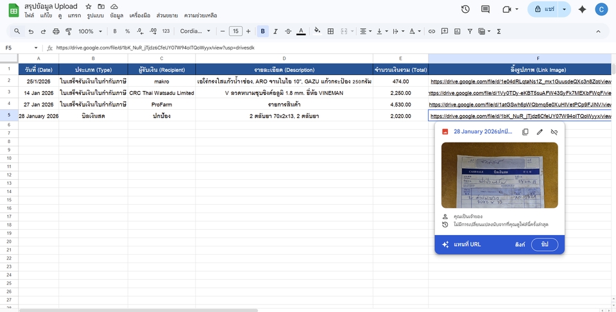Create a filter
Image resolution: width=616 pixels, height=312 pixels.
[x=470, y=31]
